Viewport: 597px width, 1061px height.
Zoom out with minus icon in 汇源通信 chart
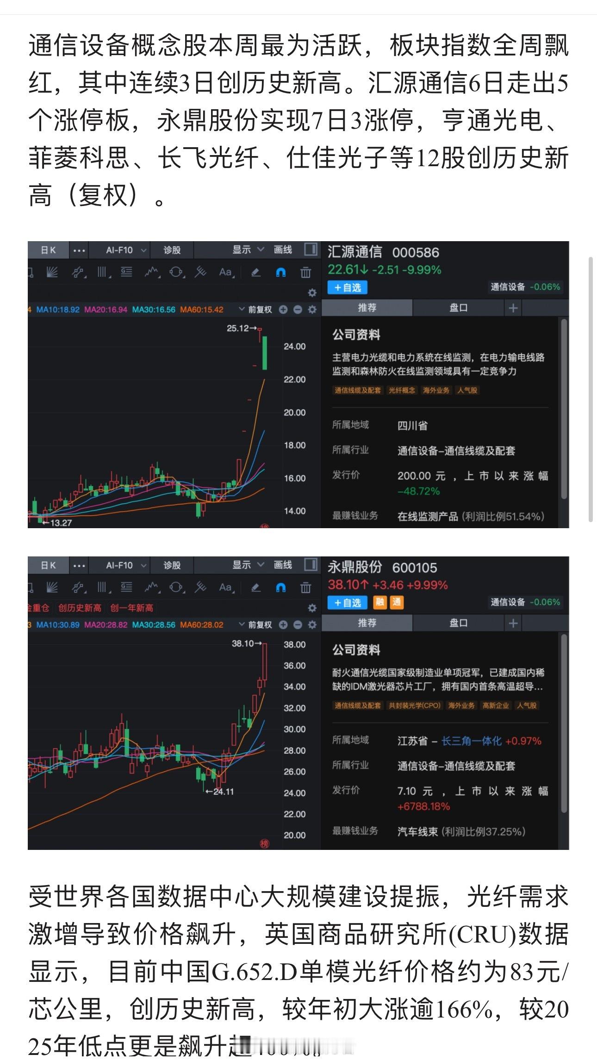click(x=298, y=310)
